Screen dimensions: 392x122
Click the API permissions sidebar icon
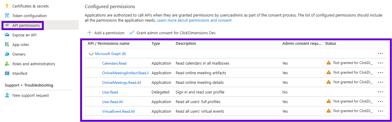click(x=7, y=25)
